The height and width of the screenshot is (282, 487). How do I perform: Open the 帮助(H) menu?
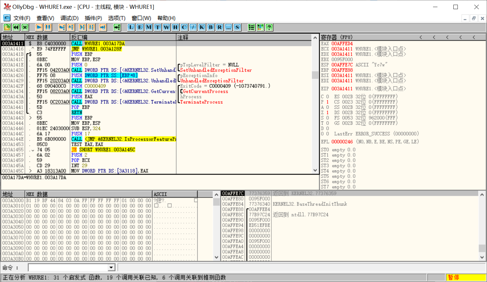(166, 18)
